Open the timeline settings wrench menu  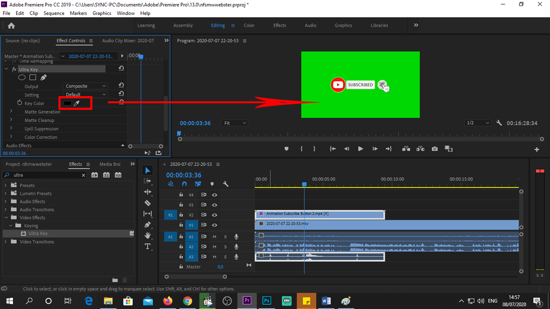pyautogui.click(x=226, y=184)
